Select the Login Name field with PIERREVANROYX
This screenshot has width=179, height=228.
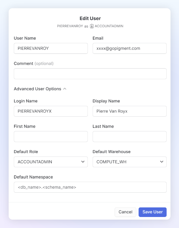tap(51, 111)
